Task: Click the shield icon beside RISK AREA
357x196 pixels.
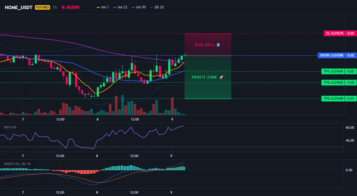Action: (218, 45)
